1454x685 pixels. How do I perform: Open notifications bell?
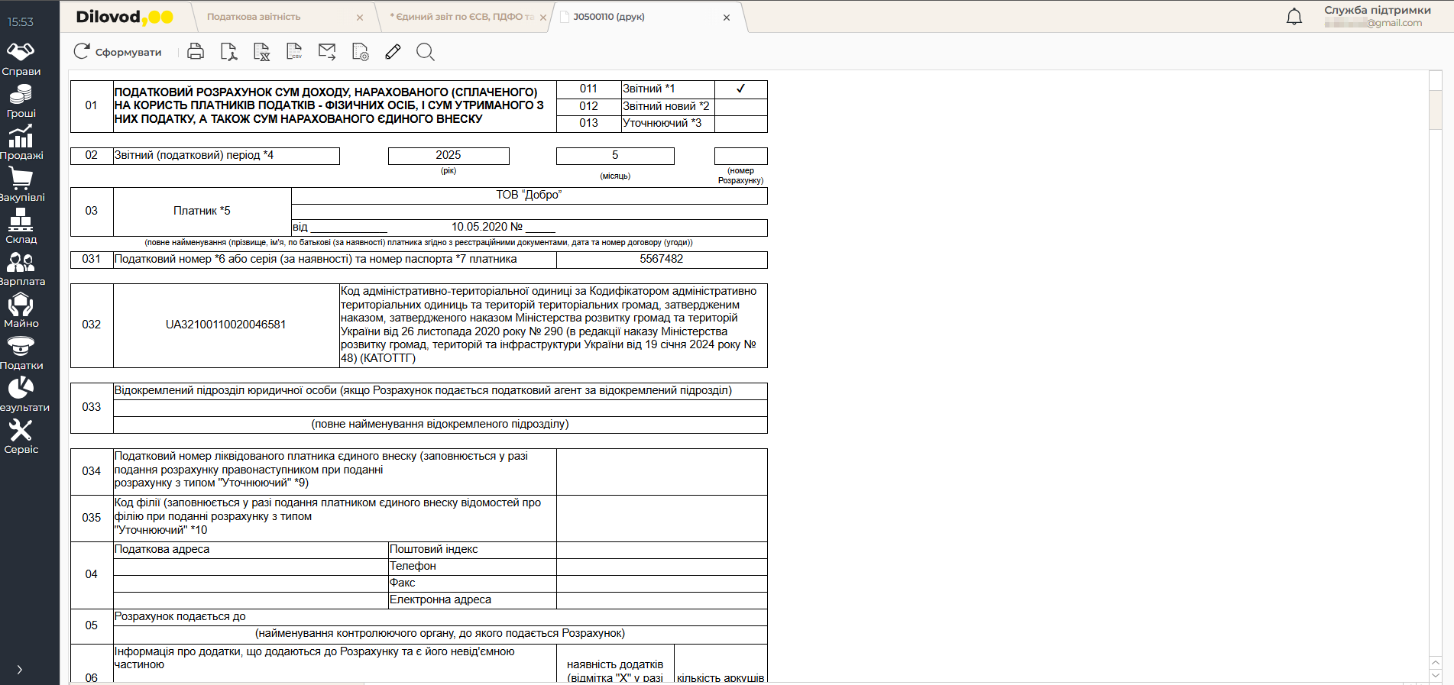click(x=1294, y=17)
